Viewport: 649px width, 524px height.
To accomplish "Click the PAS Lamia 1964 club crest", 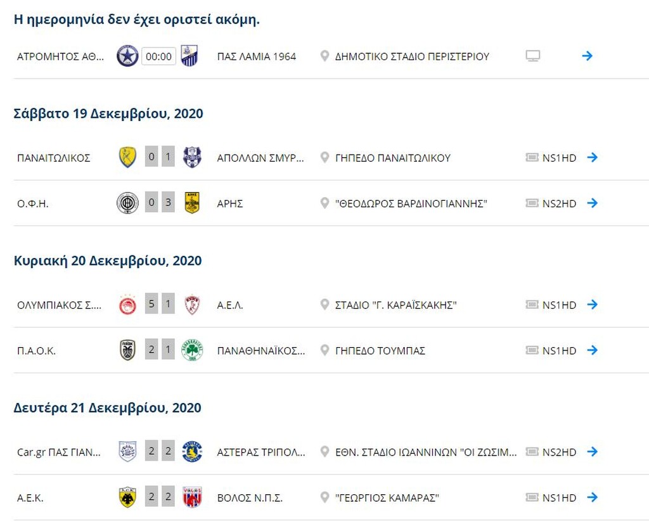I will [x=190, y=56].
